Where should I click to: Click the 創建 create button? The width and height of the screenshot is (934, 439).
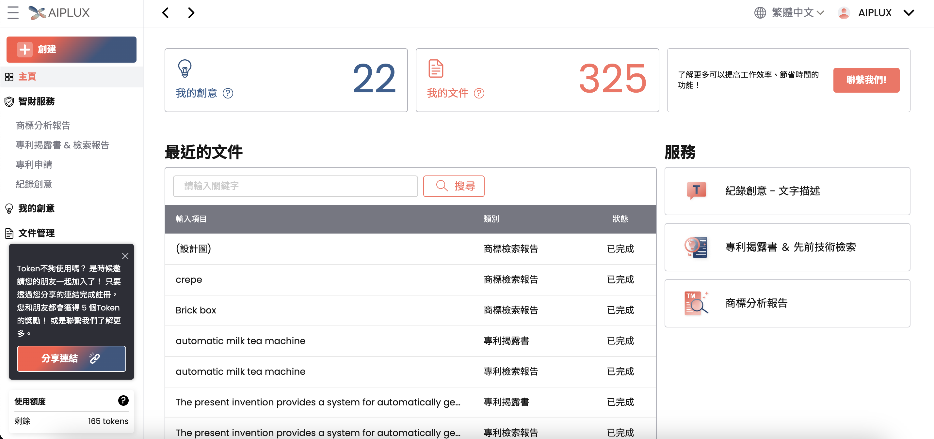72,49
